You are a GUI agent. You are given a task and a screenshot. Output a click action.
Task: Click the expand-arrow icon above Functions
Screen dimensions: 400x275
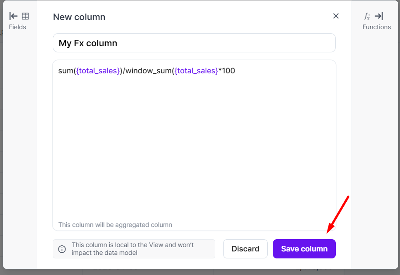[x=379, y=16]
